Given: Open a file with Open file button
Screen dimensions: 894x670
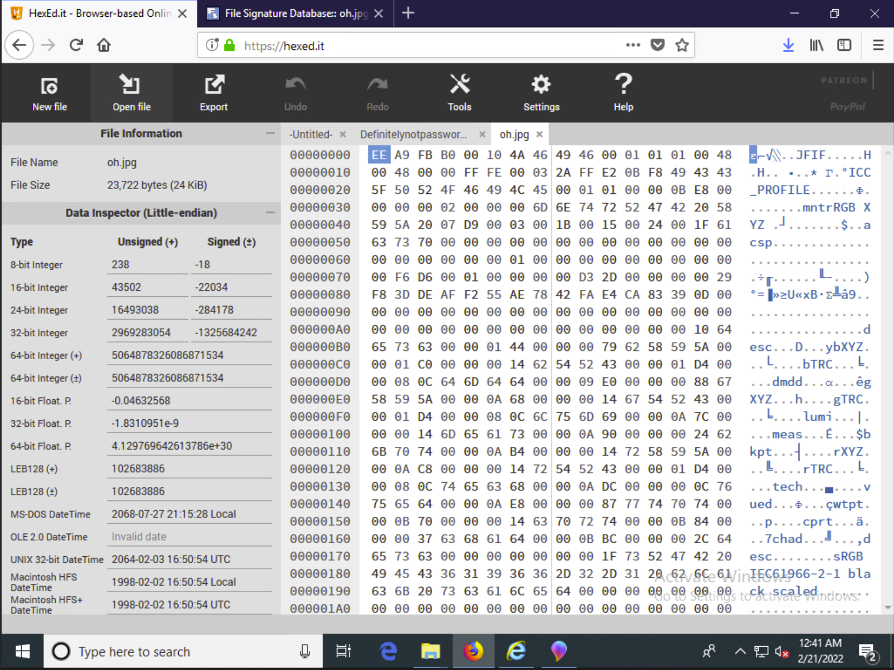Looking at the screenshot, I should tap(132, 93).
